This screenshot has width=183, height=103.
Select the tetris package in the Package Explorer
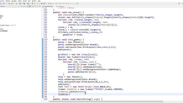point(1,29)
